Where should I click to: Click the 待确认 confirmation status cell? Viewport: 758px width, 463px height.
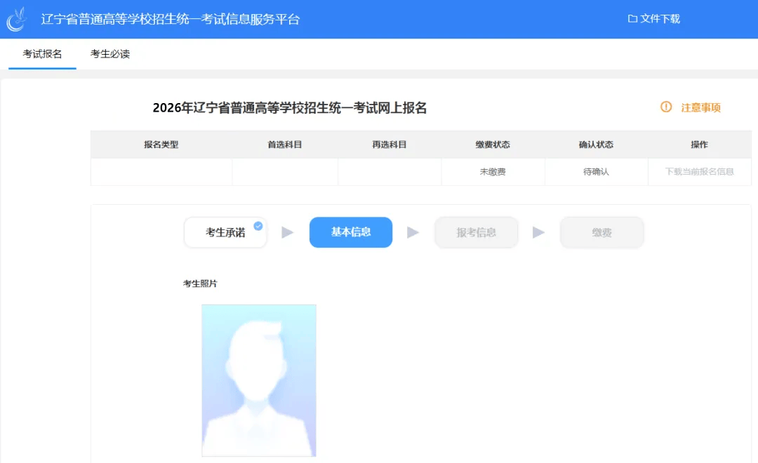coord(596,172)
